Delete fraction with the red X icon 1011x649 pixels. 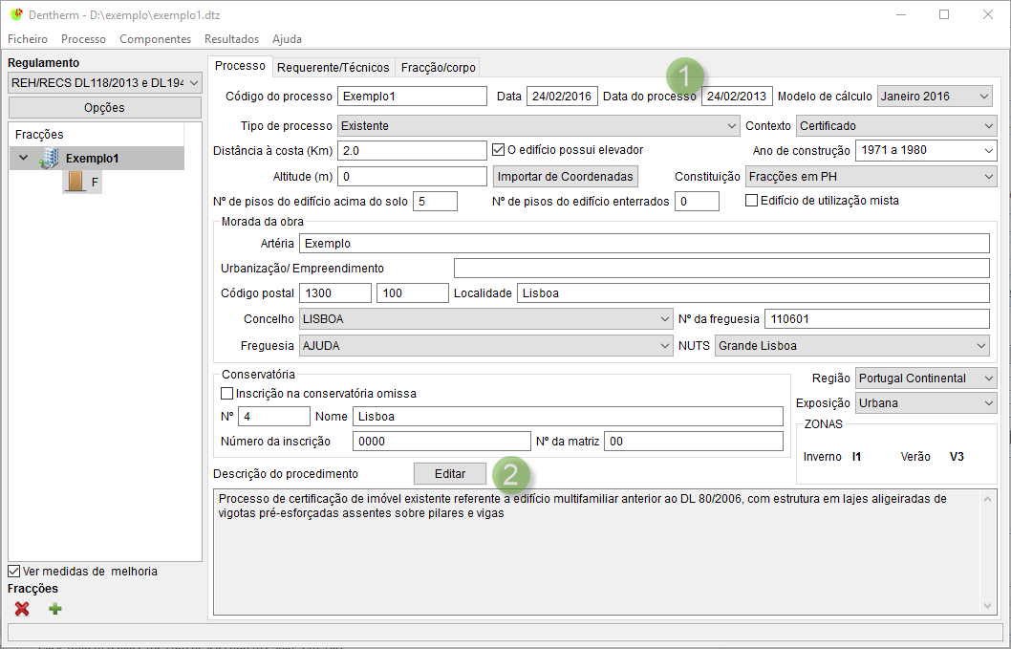22,608
